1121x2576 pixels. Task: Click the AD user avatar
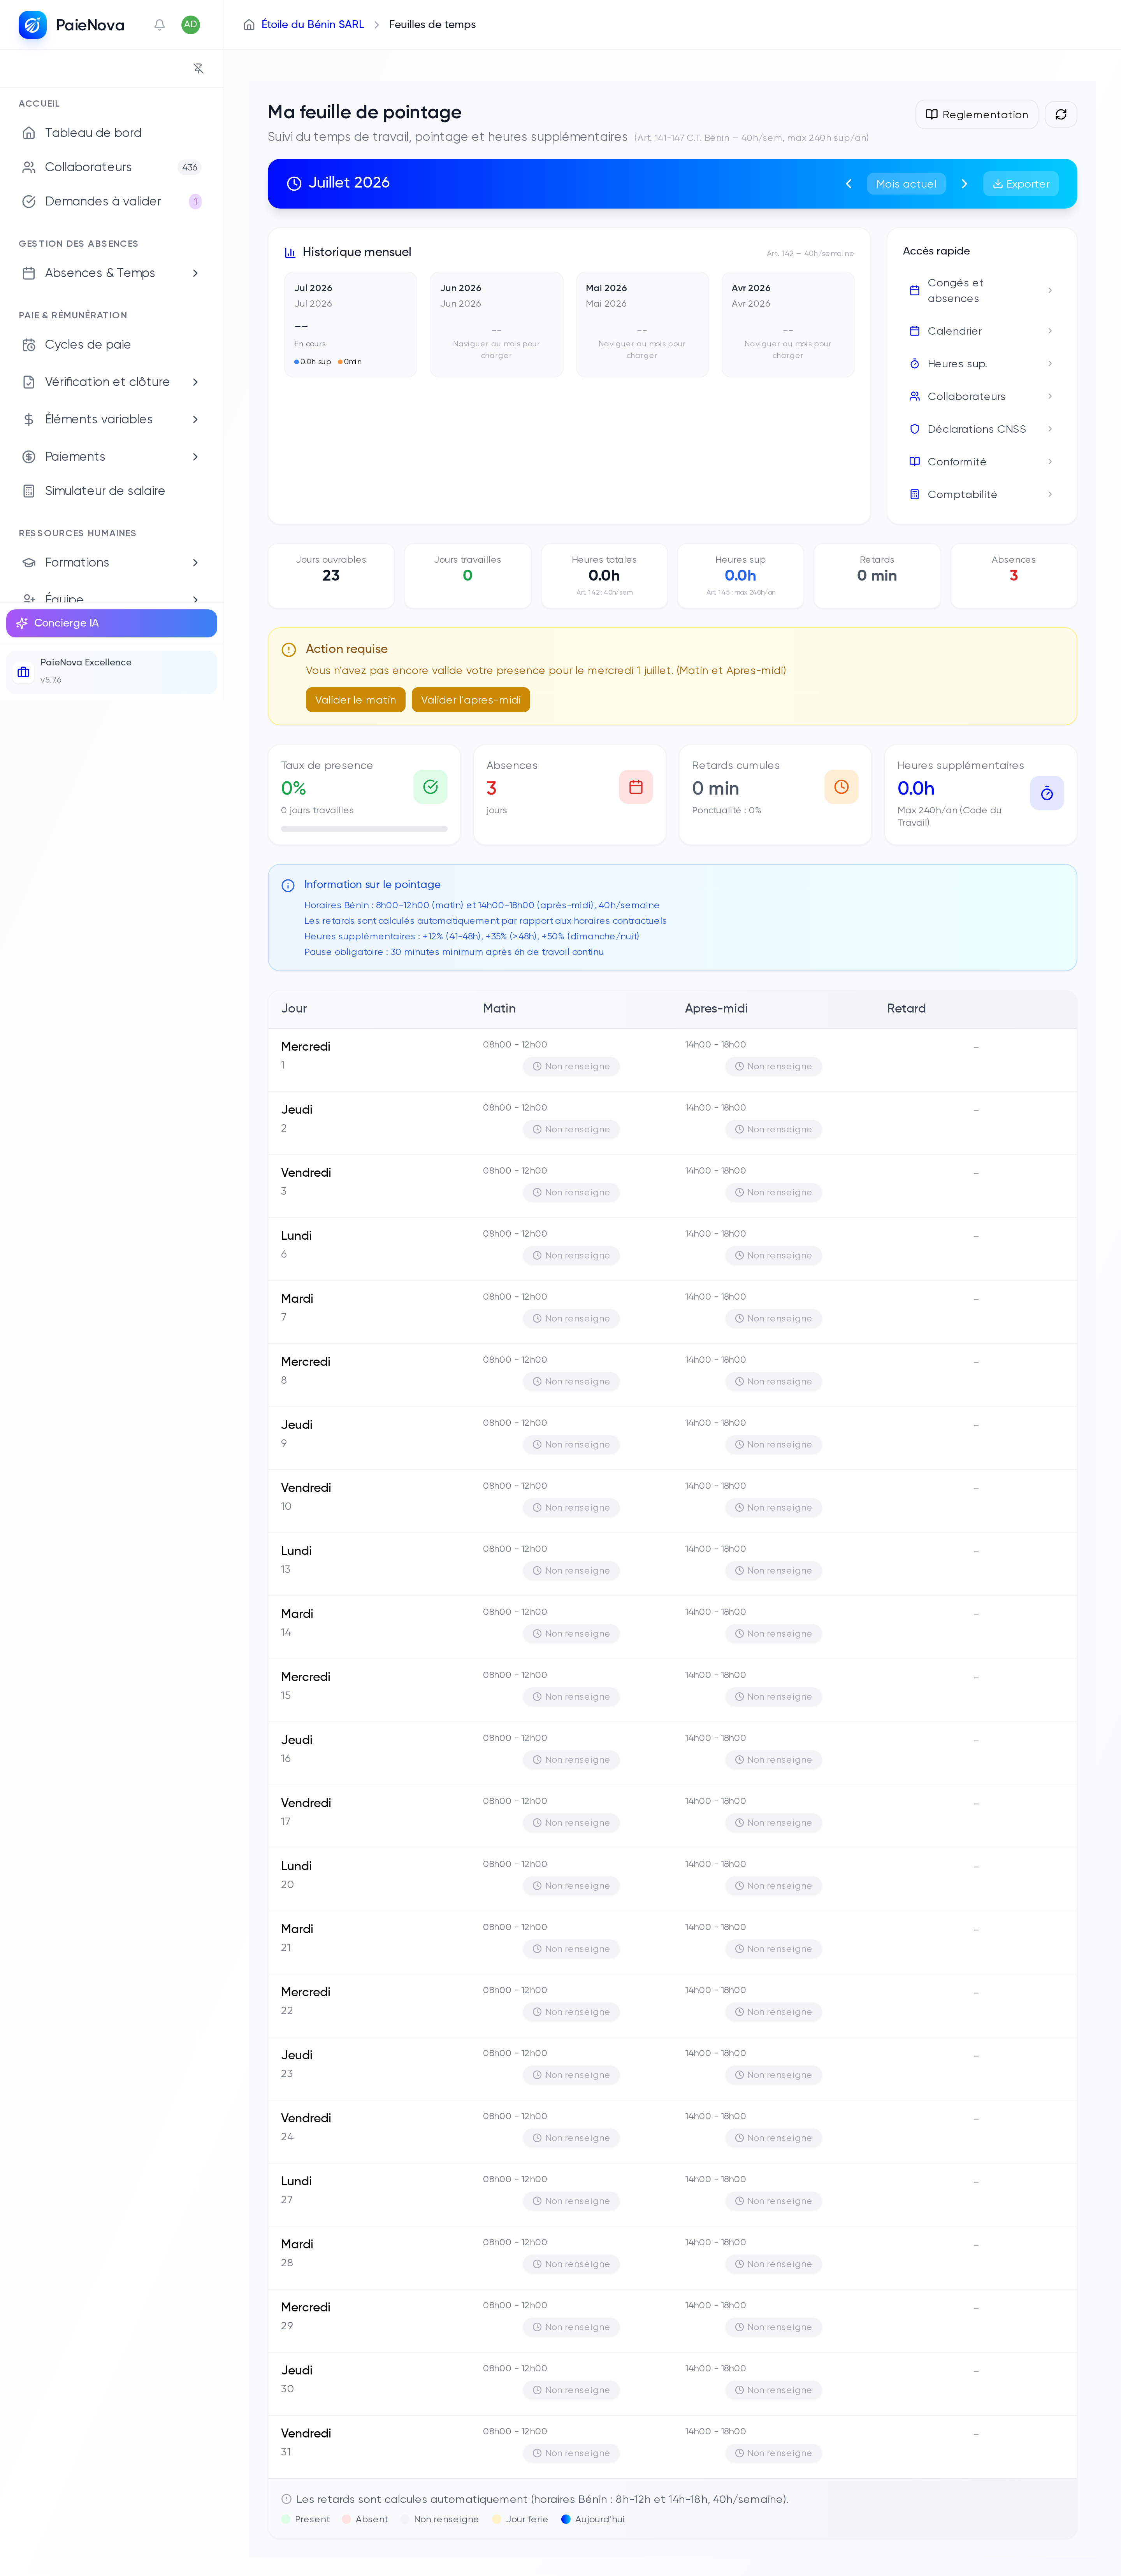click(190, 25)
